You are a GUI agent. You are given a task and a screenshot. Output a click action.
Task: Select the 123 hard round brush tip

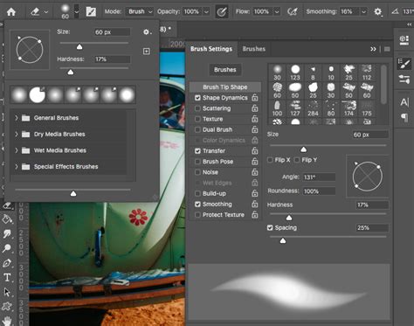295,73
